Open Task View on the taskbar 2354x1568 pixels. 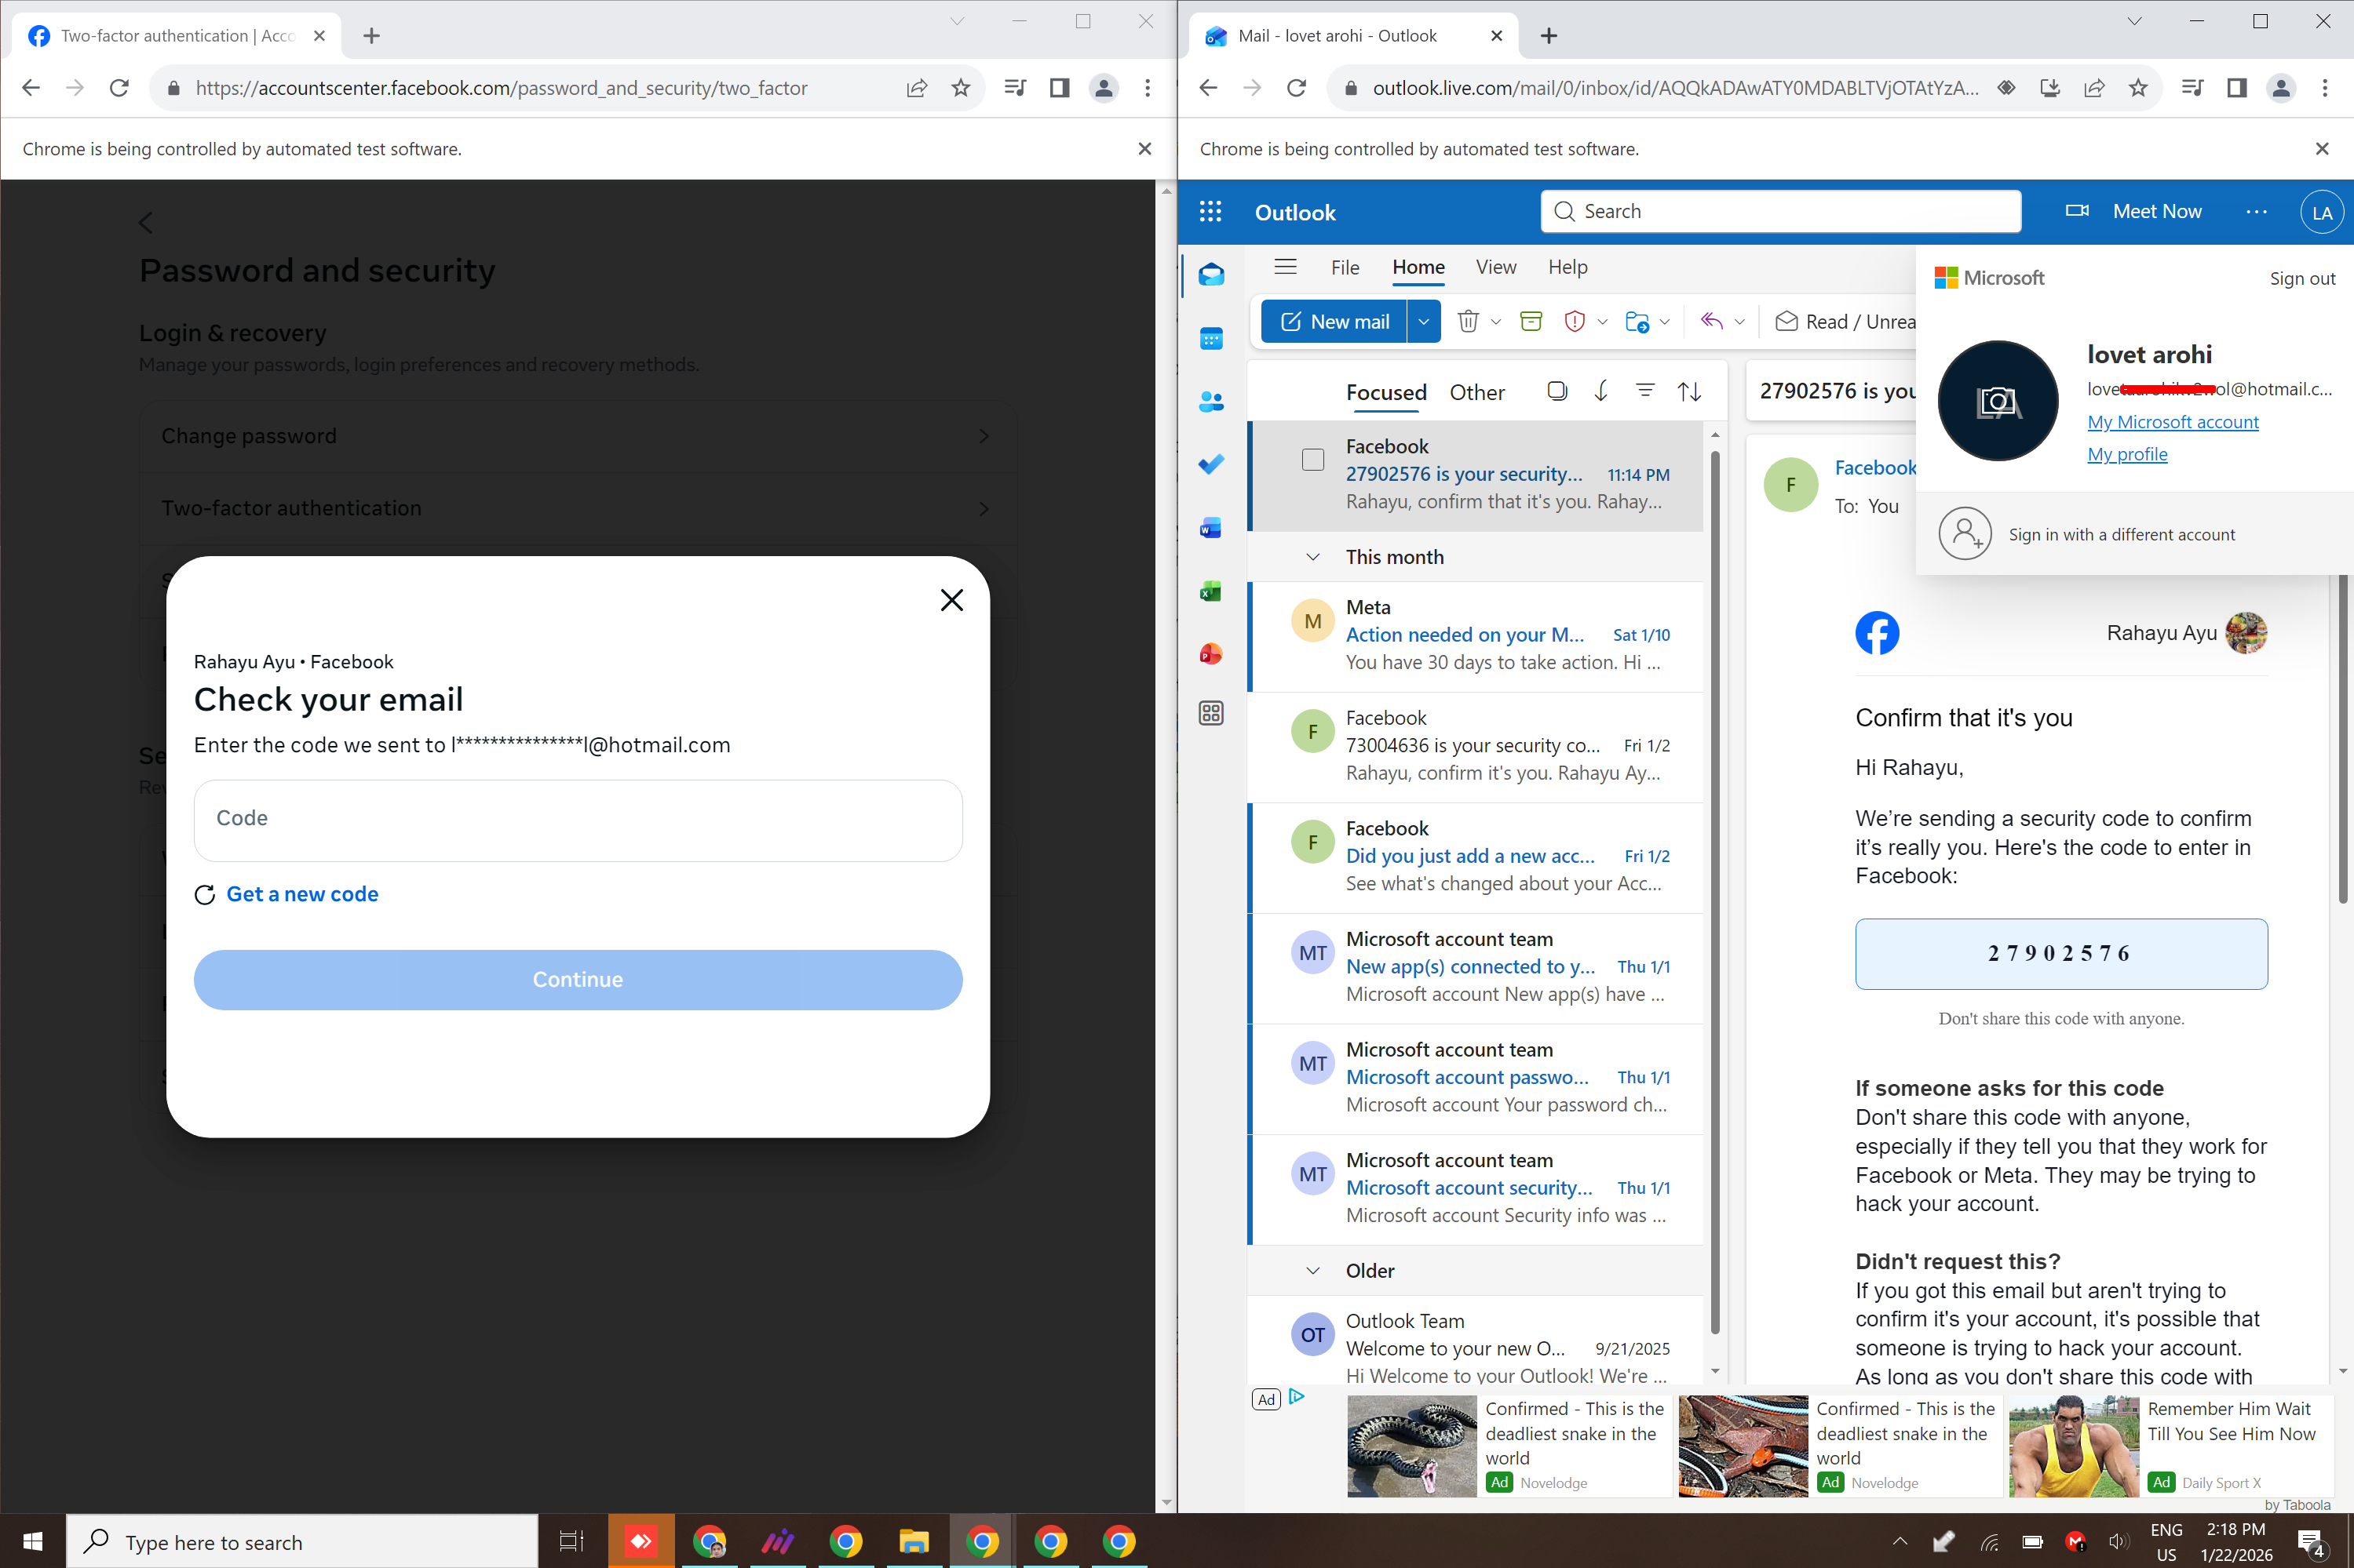571,1541
